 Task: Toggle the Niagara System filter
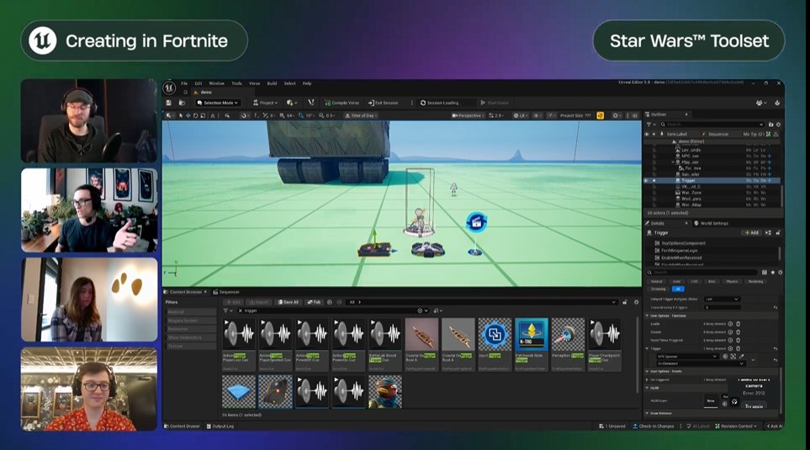(x=191, y=320)
